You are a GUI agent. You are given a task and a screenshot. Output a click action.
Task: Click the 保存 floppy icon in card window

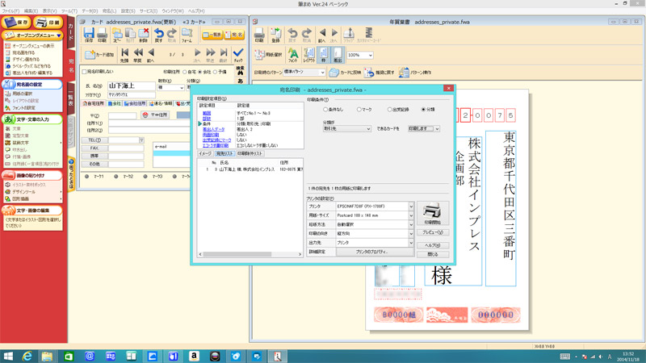click(89, 35)
